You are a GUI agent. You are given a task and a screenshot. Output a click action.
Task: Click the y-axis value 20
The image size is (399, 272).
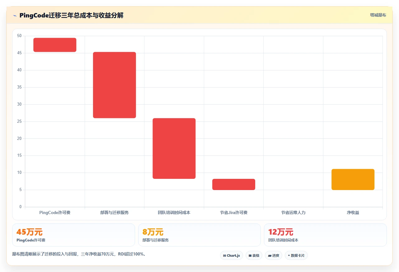[19, 138]
